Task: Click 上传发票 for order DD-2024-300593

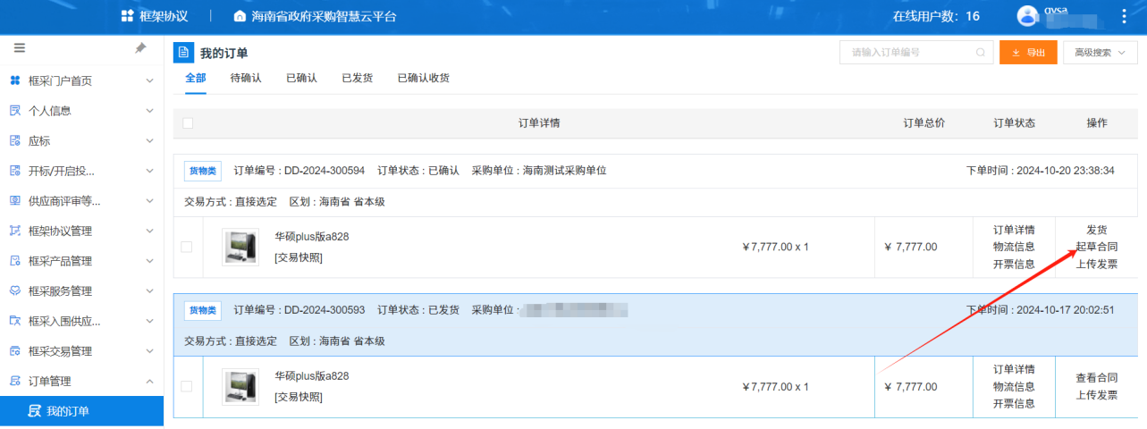Action: coord(1097,395)
